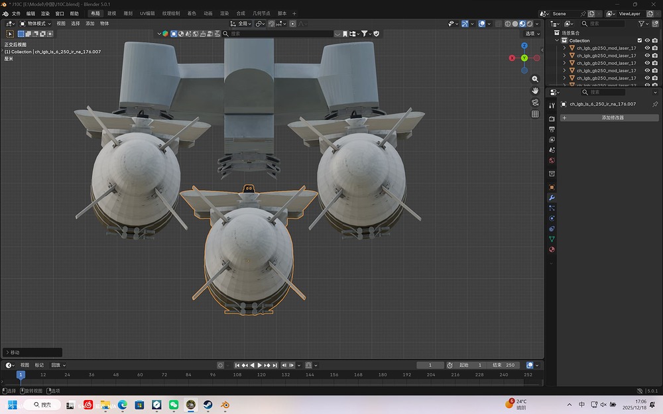Expand the first ch_lgb_gb250_mod_laser item

tap(564, 48)
